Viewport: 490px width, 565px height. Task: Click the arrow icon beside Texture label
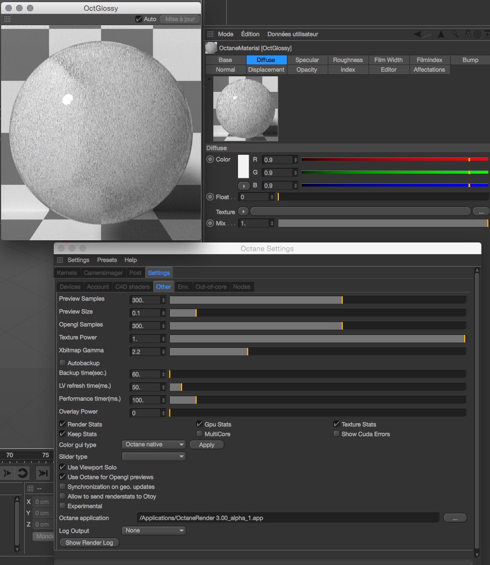243,211
